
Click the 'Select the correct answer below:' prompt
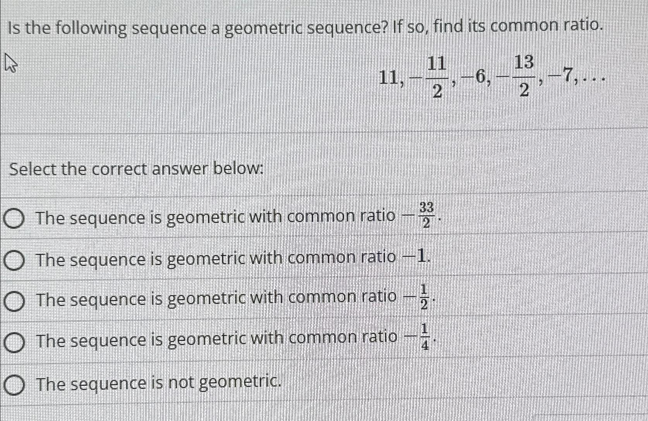tap(136, 169)
